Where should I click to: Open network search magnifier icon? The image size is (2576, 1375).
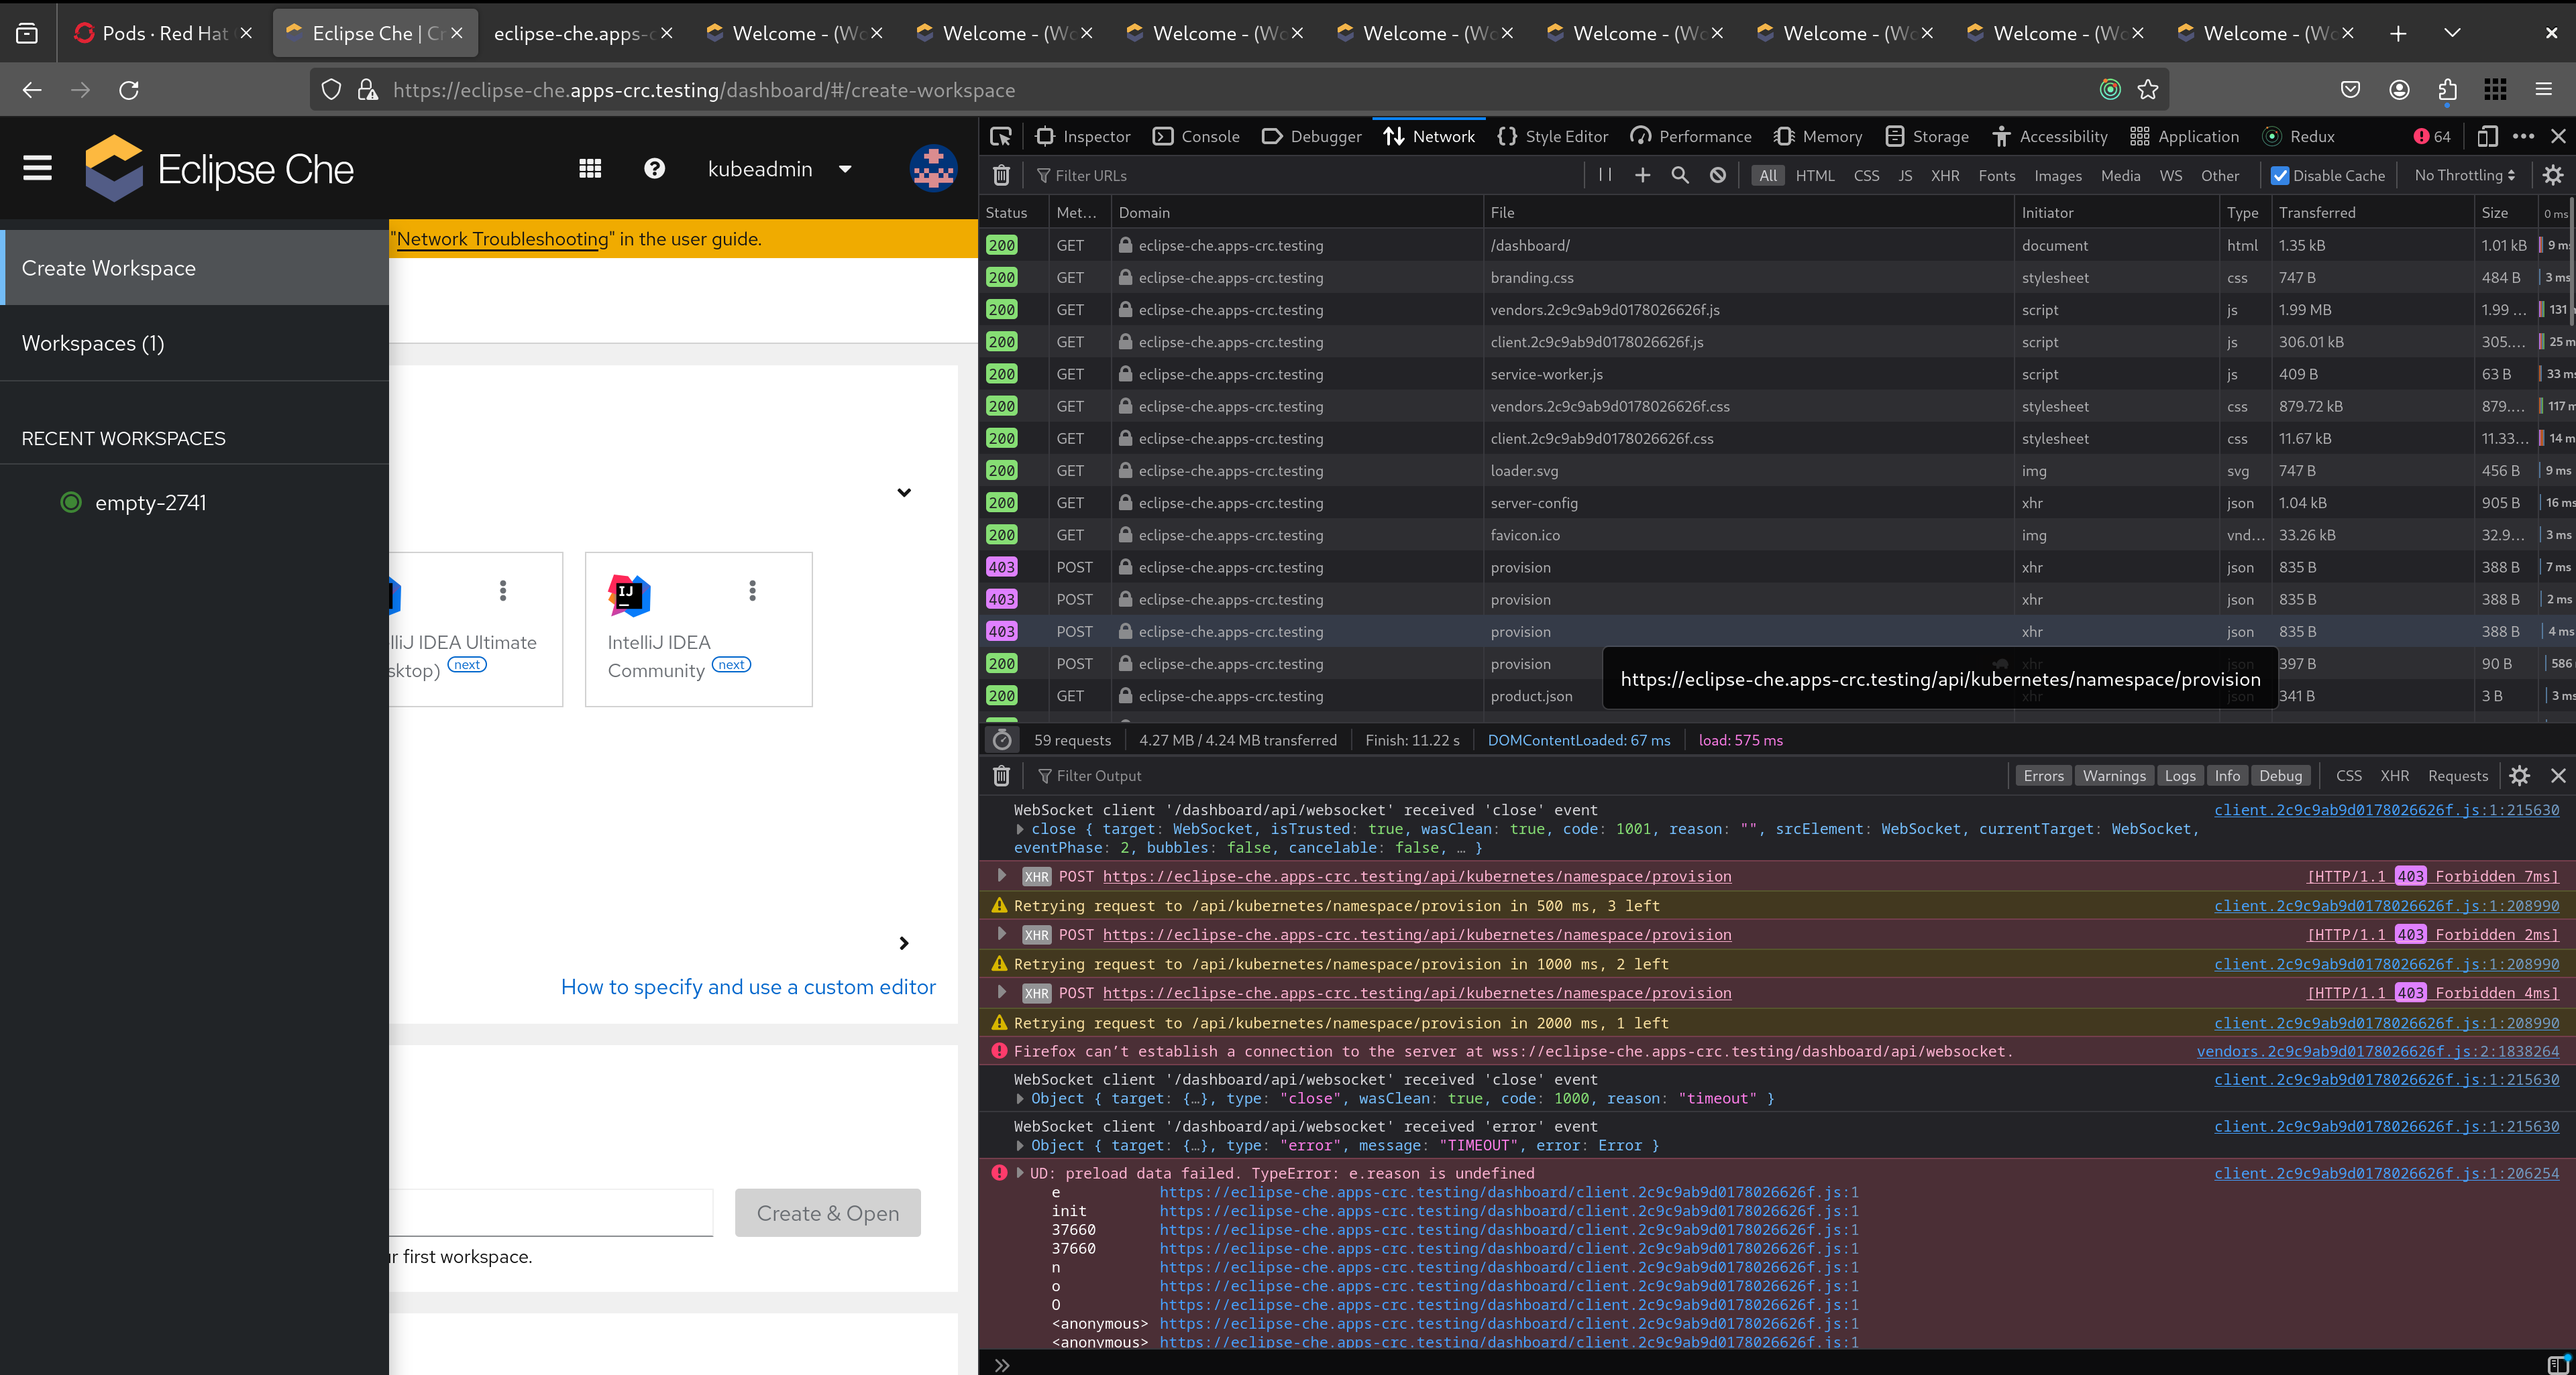pos(1680,175)
